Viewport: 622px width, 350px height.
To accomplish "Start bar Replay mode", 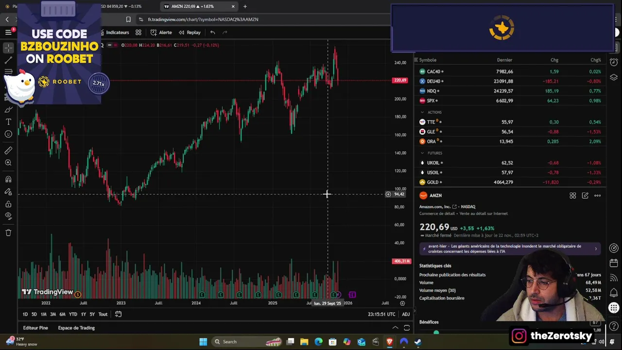I will [190, 33].
